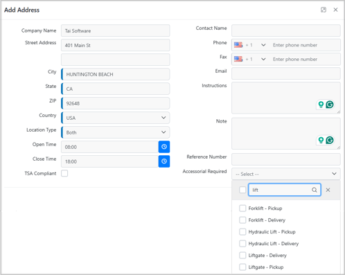Expand the Phone country code dropdown
Image resolution: width=345 pixels, height=275 pixels.
tap(263, 45)
